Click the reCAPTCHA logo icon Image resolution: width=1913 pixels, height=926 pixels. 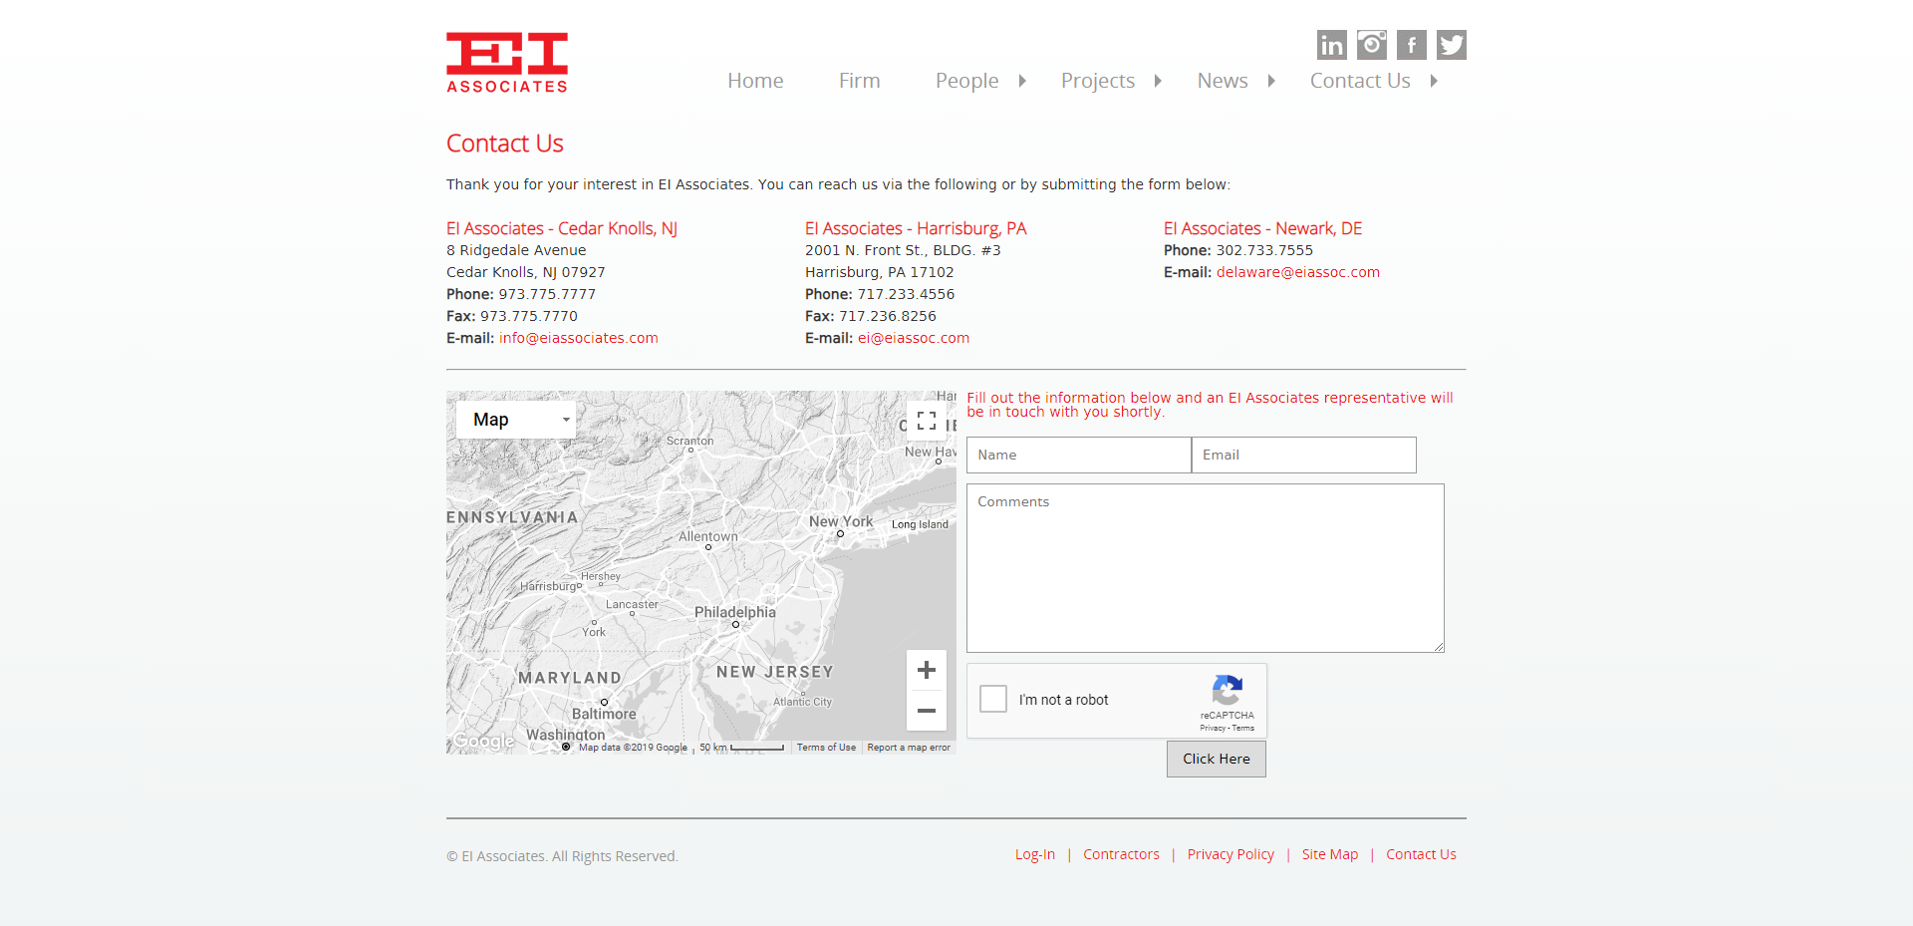[1228, 690]
